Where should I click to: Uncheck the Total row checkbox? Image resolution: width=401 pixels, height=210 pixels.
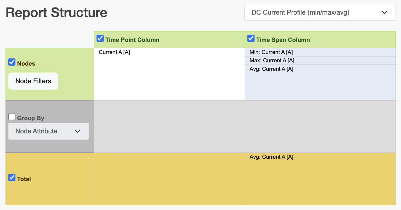click(12, 178)
